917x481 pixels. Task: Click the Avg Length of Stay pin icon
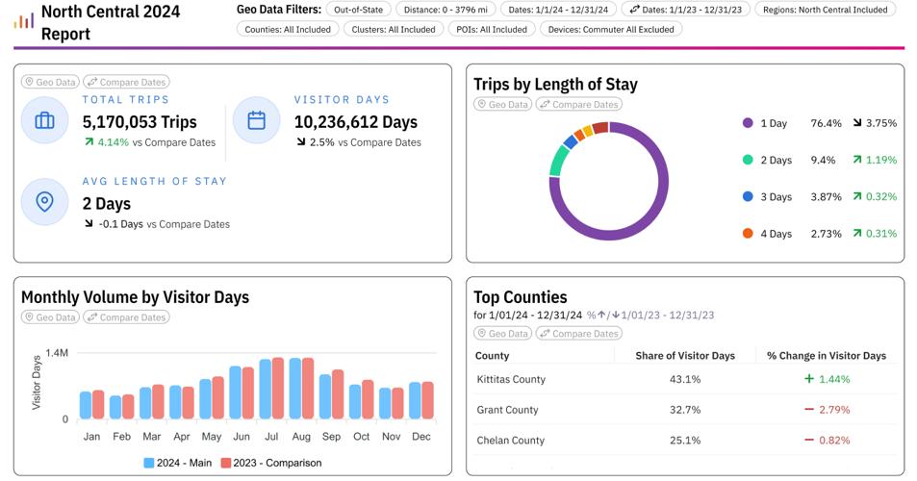tap(44, 202)
